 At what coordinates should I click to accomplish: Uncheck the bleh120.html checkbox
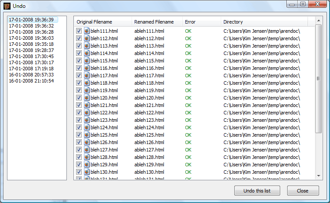(79, 98)
